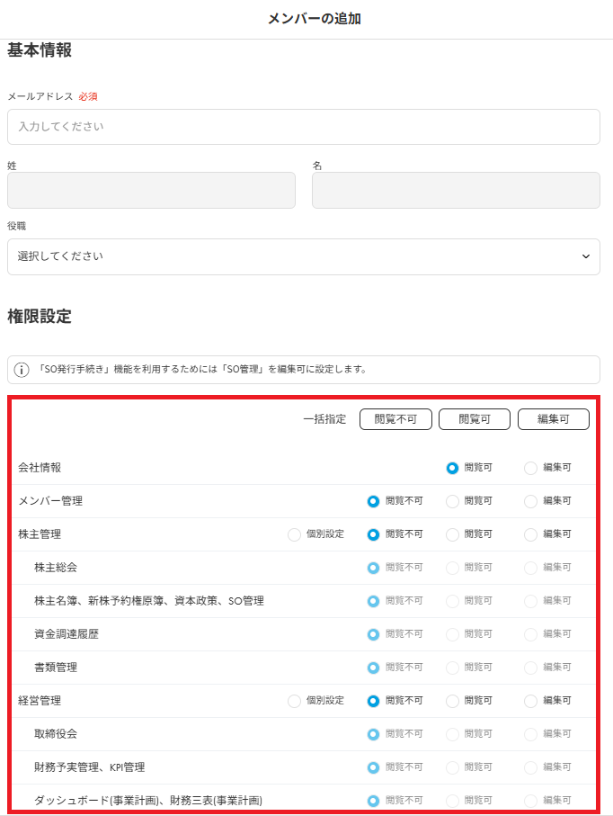Select 編集可 for 会社情報
The image size is (613, 816).
[531, 468]
